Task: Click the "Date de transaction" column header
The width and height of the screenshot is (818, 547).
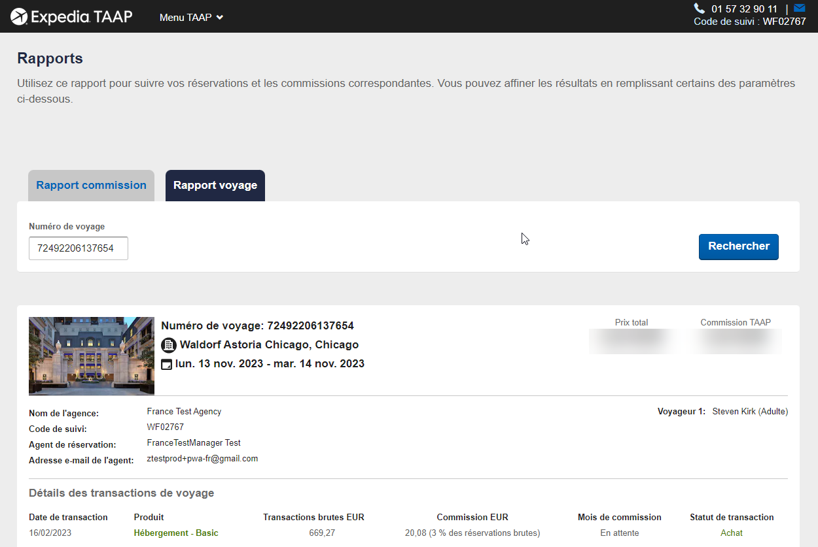Action: pyautogui.click(x=68, y=518)
